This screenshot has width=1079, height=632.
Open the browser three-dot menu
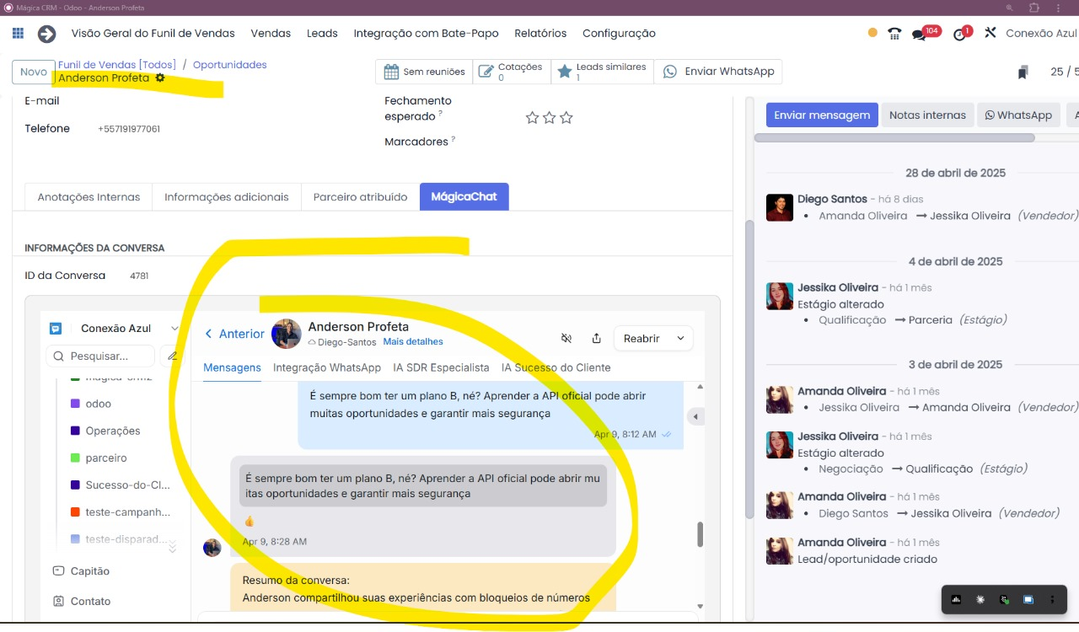[x=1060, y=8]
